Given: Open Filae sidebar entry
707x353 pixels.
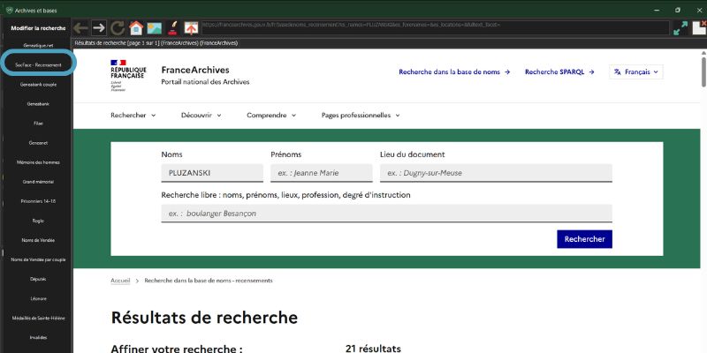Looking at the screenshot, I should point(38,124).
